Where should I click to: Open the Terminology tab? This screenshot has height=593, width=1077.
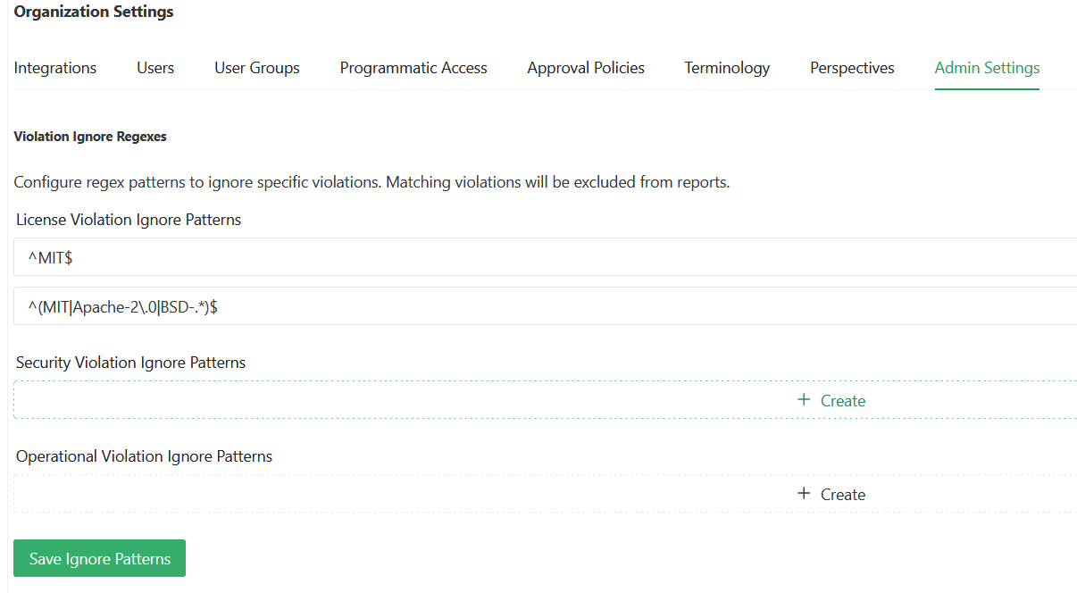click(x=726, y=68)
